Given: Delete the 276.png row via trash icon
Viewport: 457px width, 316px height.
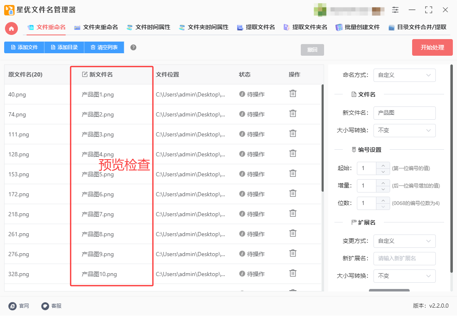Looking at the screenshot, I should click(292, 253).
